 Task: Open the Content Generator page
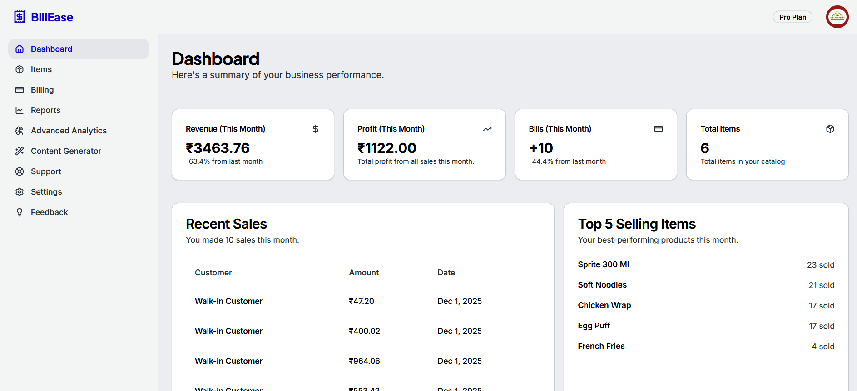click(x=79, y=151)
